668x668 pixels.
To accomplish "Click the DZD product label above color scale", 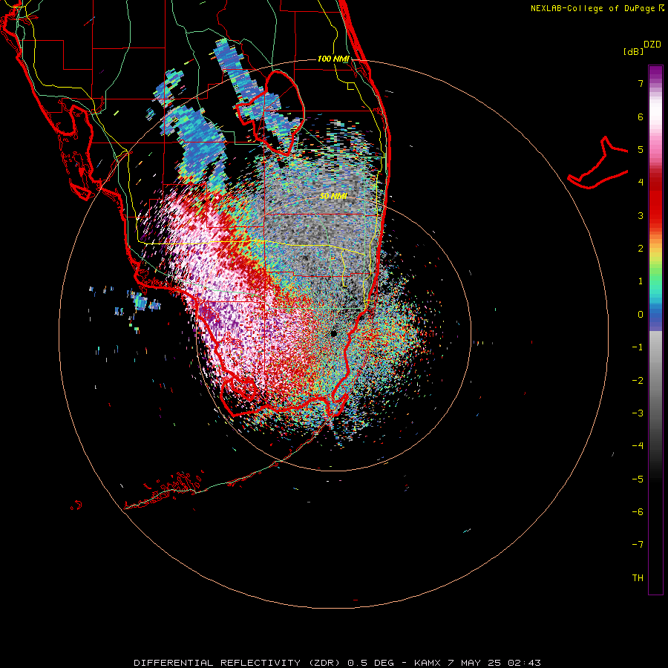I will click(652, 45).
